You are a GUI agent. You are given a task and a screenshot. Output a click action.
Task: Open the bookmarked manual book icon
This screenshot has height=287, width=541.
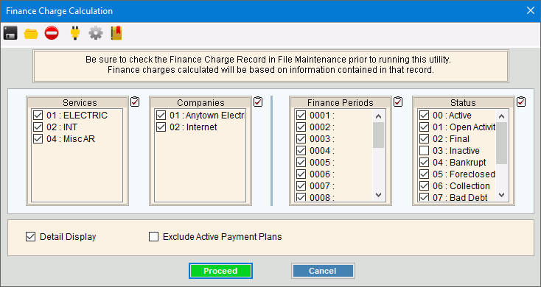(x=116, y=33)
